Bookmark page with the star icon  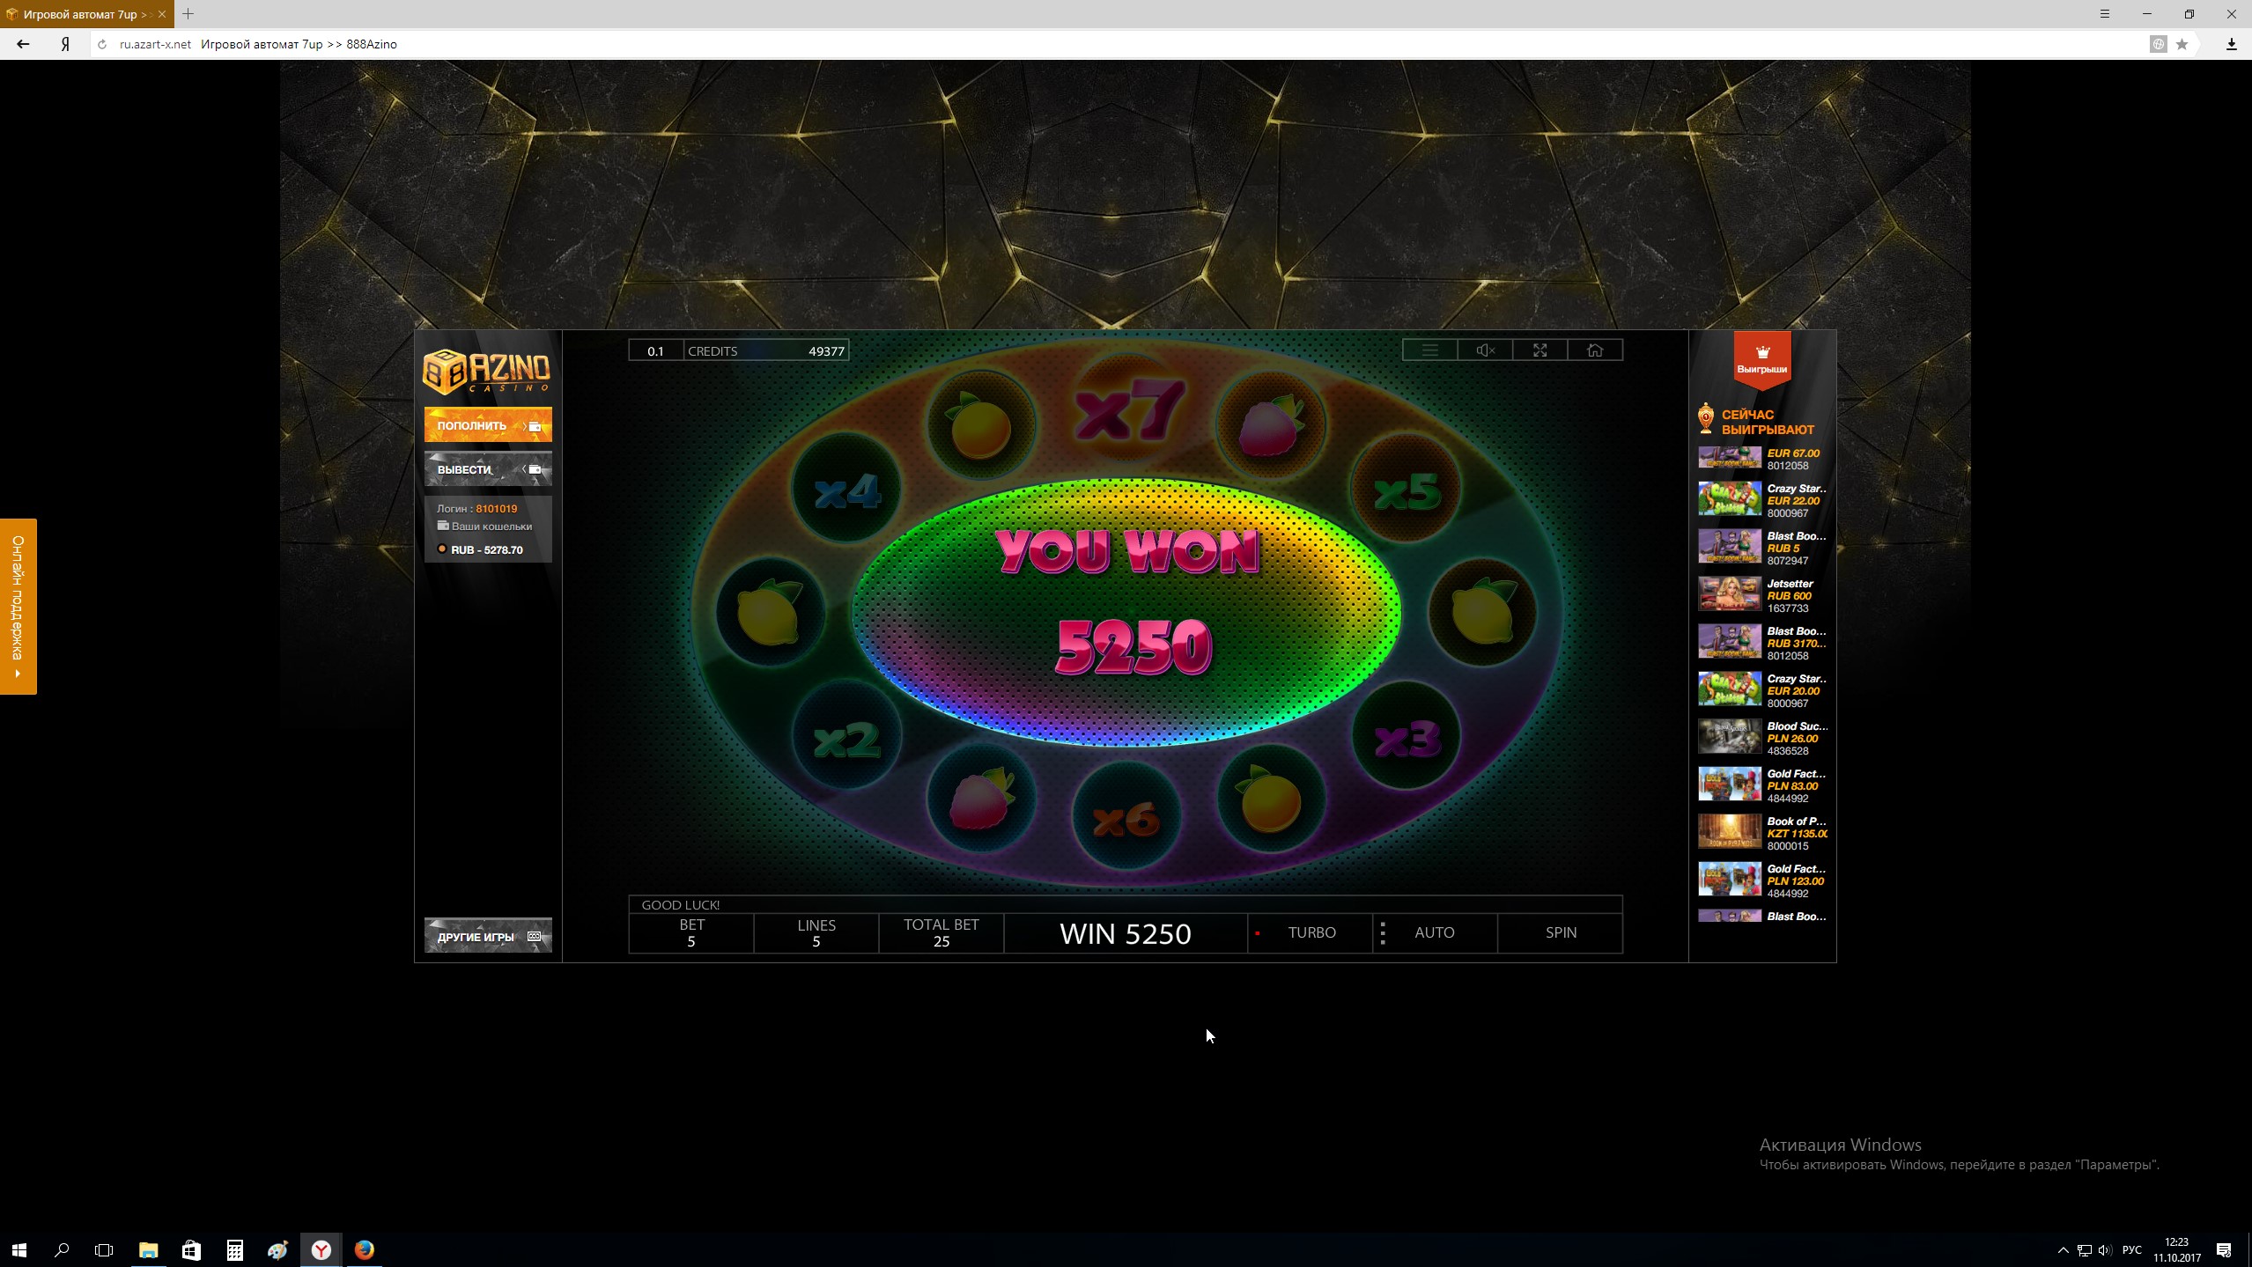pyautogui.click(x=2182, y=44)
